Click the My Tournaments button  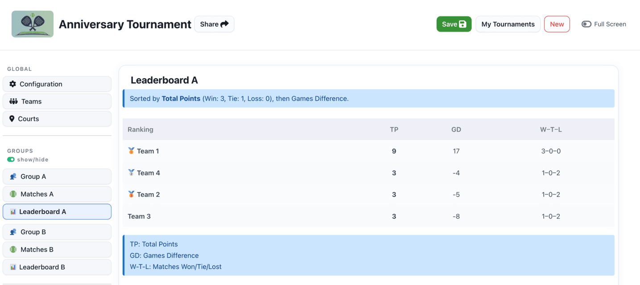click(x=508, y=24)
